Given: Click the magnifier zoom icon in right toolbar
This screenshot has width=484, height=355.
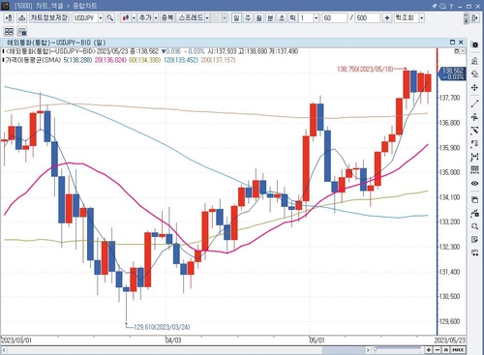Looking at the screenshot, I should pos(474,226).
